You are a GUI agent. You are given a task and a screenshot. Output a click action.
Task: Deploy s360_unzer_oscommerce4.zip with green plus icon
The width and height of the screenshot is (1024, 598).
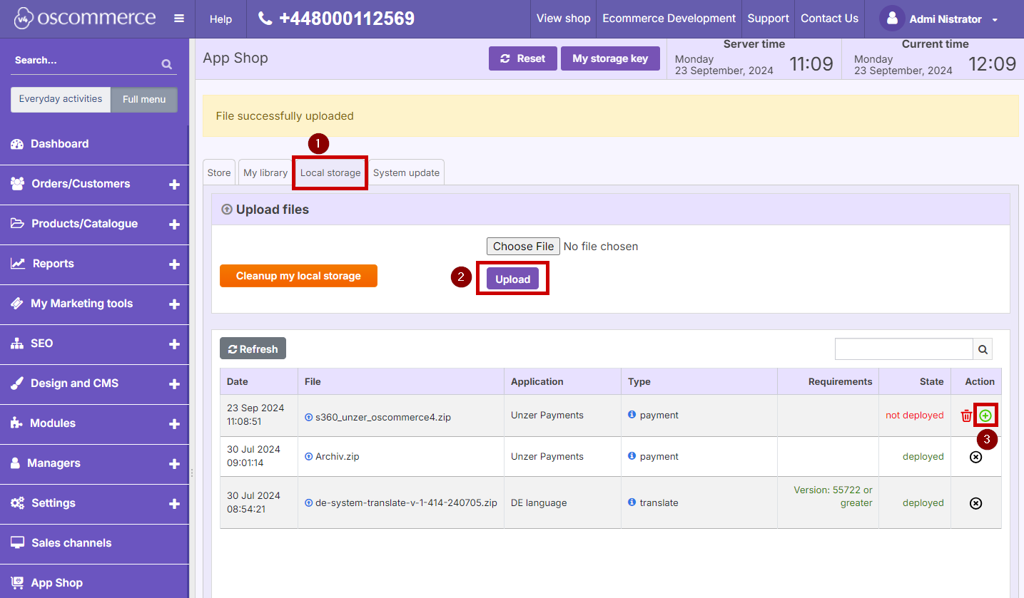(x=985, y=416)
